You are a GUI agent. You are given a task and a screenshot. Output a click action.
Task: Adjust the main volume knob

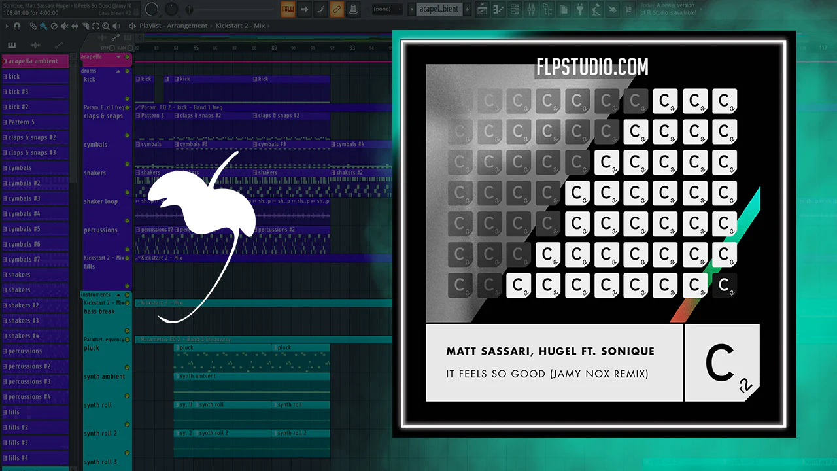pyautogui.click(x=152, y=9)
